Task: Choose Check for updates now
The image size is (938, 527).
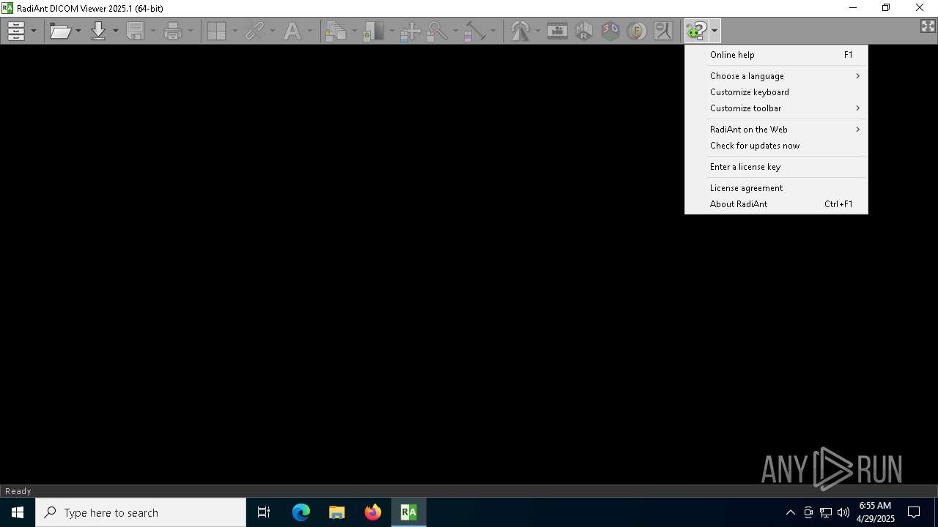Action: tap(776, 146)
